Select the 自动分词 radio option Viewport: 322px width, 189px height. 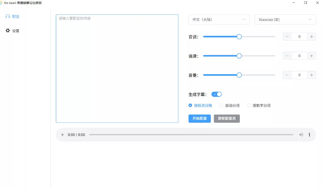coord(229,105)
